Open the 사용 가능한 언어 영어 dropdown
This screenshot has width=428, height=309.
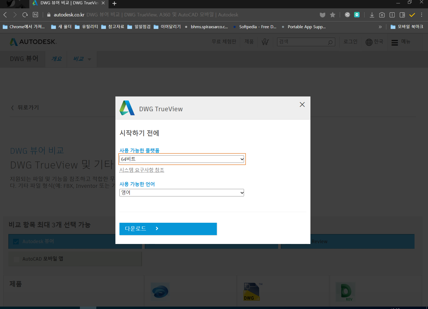[182, 193]
